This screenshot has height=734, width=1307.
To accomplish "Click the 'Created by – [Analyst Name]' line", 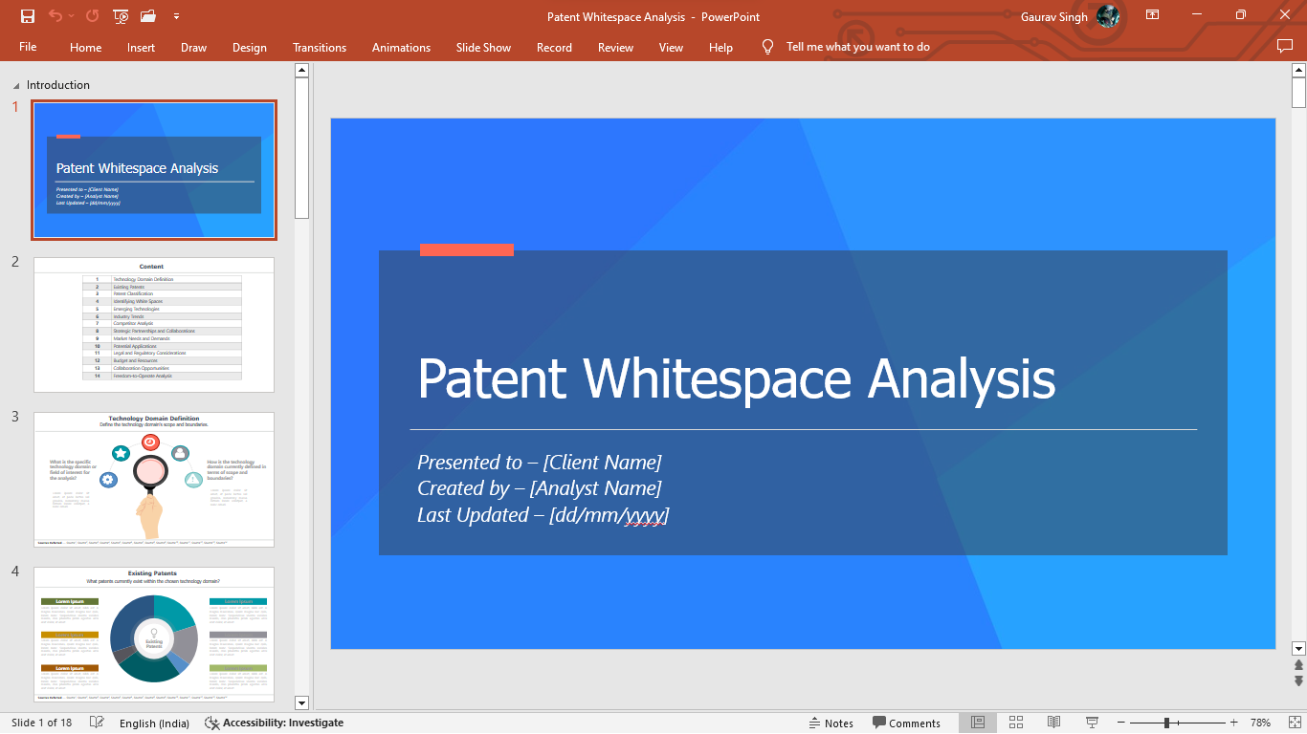I will coord(539,488).
